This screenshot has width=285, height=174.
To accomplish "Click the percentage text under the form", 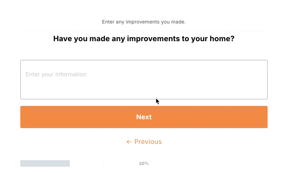I will [144, 164].
